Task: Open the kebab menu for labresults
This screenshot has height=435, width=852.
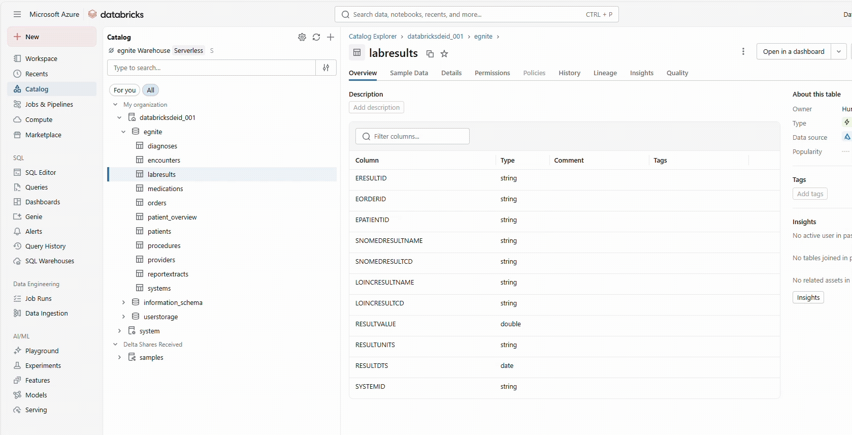Action: 743,51
